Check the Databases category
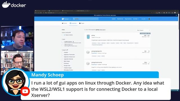The height and width of the screenshot is (101, 180). (x=62, y=63)
